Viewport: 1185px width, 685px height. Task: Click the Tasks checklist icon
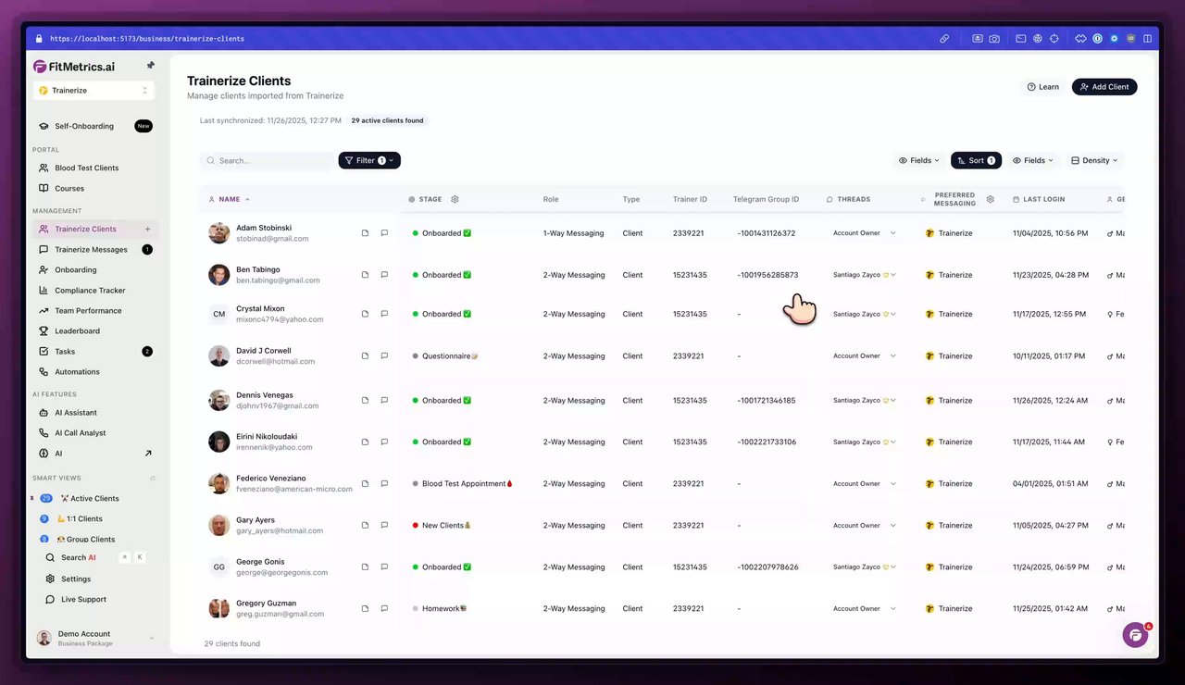click(x=44, y=351)
